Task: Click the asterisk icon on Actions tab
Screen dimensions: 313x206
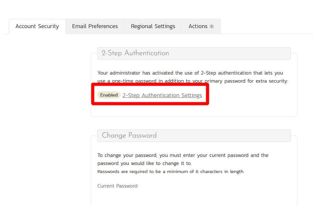Action: (x=212, y=26)
